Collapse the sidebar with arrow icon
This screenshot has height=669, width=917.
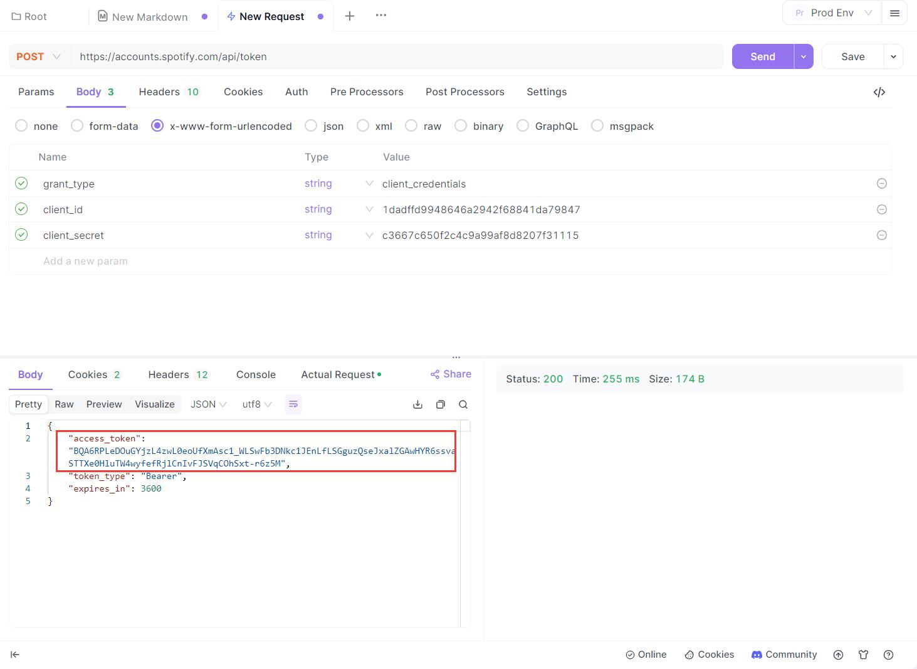[x=15, y=655]
